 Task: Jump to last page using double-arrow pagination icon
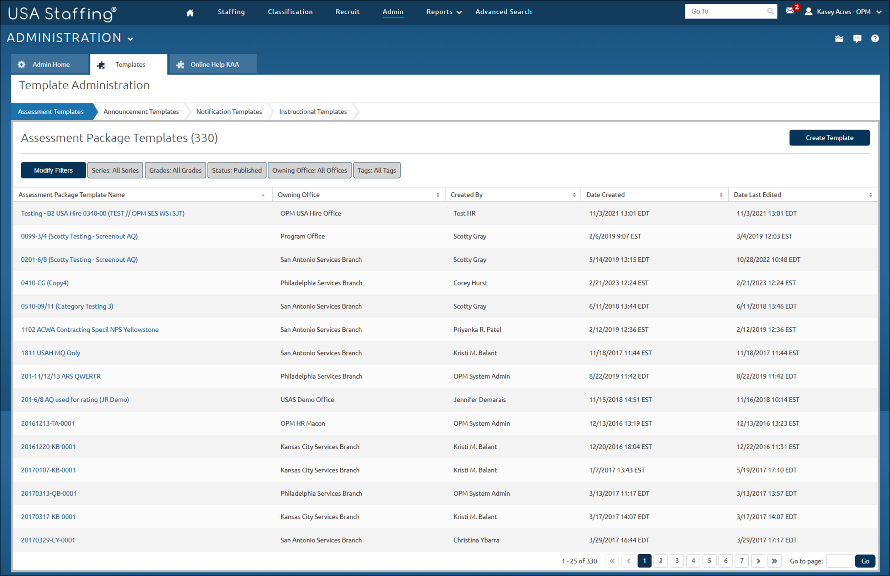coord(774,561)
